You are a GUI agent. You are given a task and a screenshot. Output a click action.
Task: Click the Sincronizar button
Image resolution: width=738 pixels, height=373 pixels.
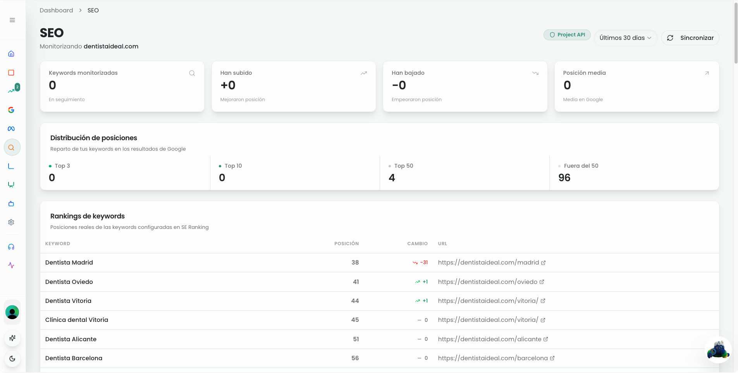tap(690, 38)
